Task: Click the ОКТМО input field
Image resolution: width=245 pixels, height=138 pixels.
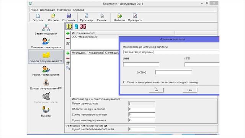Action: [x=173, y=72]
